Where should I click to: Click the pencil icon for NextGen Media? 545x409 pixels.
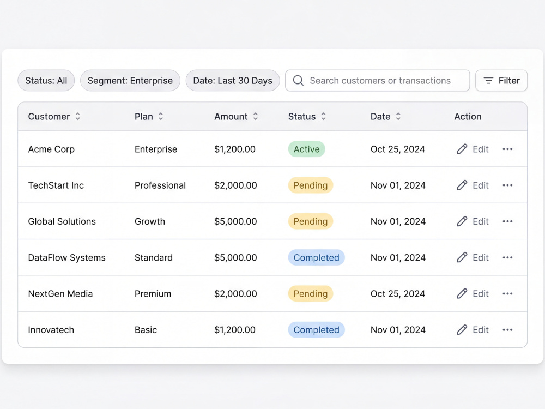462,293
